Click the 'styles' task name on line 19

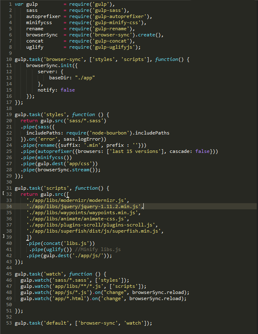[x=54, y=114]
